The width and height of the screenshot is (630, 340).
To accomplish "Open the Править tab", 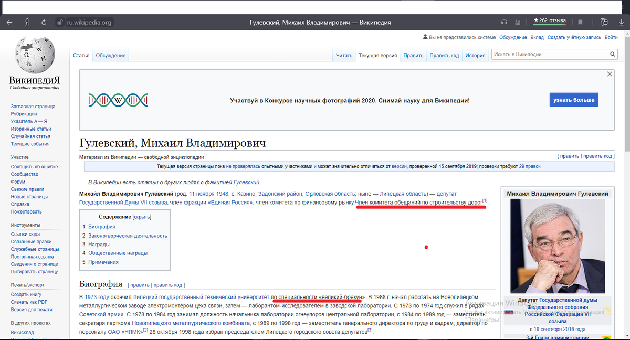I will (x=413, y=55).
